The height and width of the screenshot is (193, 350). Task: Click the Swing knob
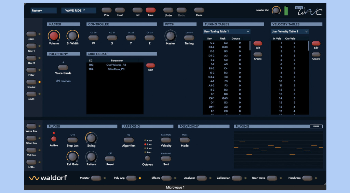tap(91, 138)
